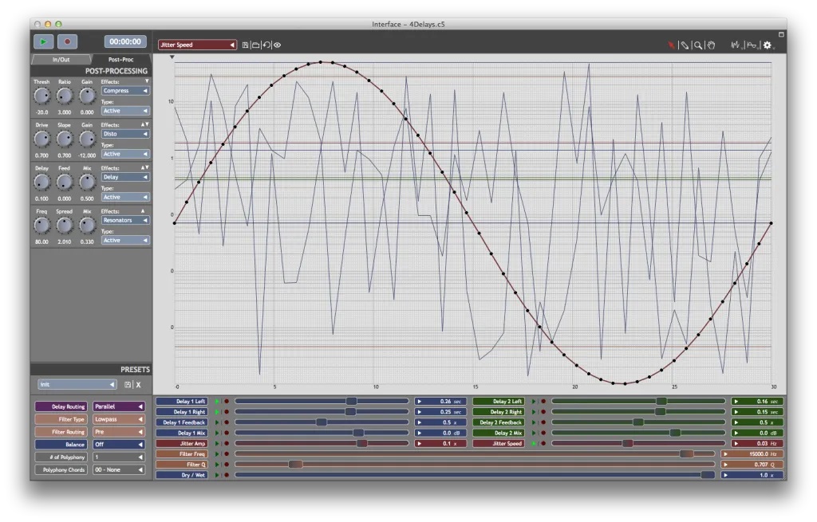Click the Jitter Speed parameter label
817x522 pixels.
[x=499, y=444]
